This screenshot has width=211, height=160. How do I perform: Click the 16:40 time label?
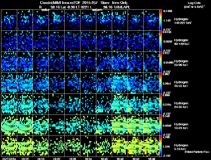point(104,159)
